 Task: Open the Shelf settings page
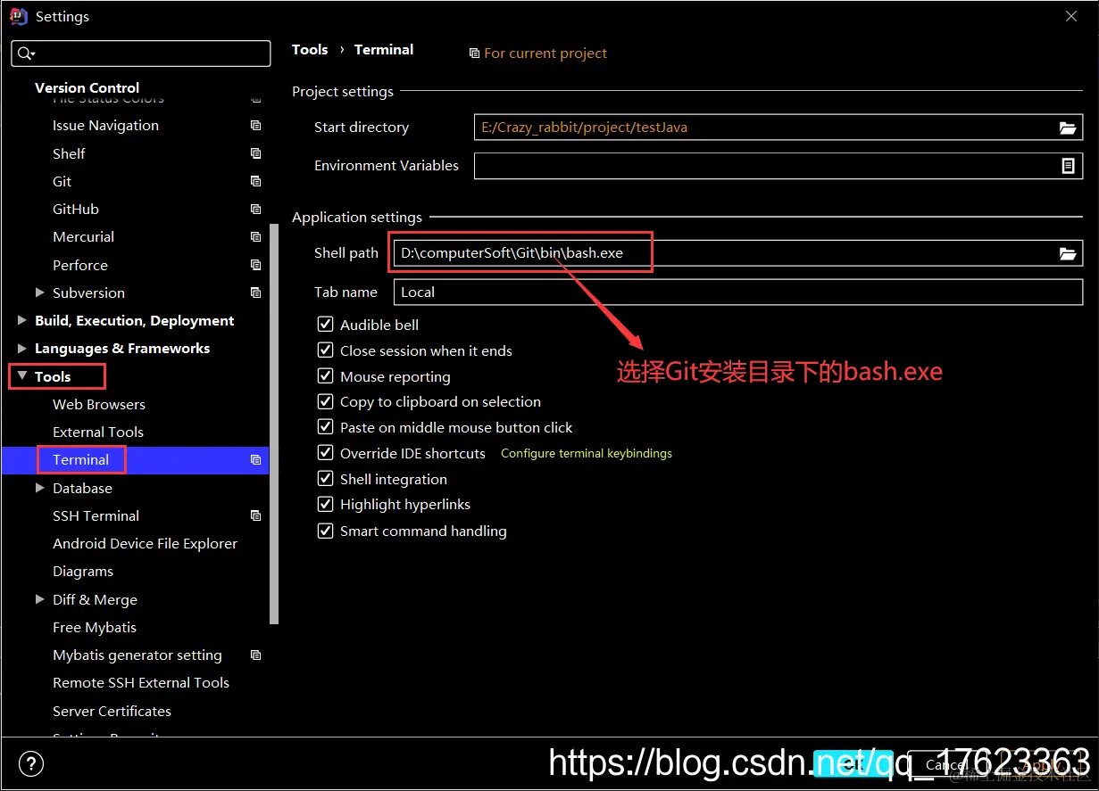(x=69, y=153)
